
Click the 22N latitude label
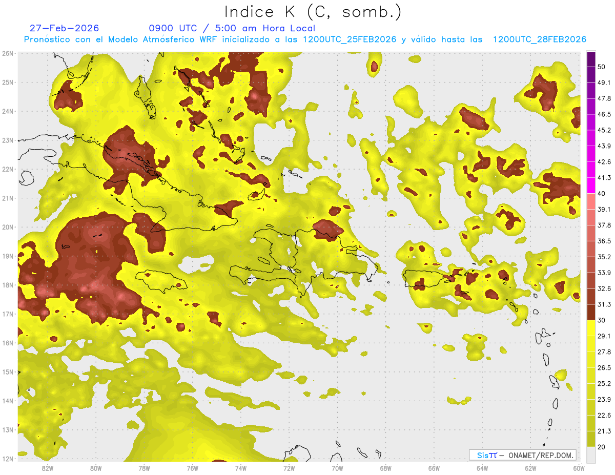(x=8, y=169)
